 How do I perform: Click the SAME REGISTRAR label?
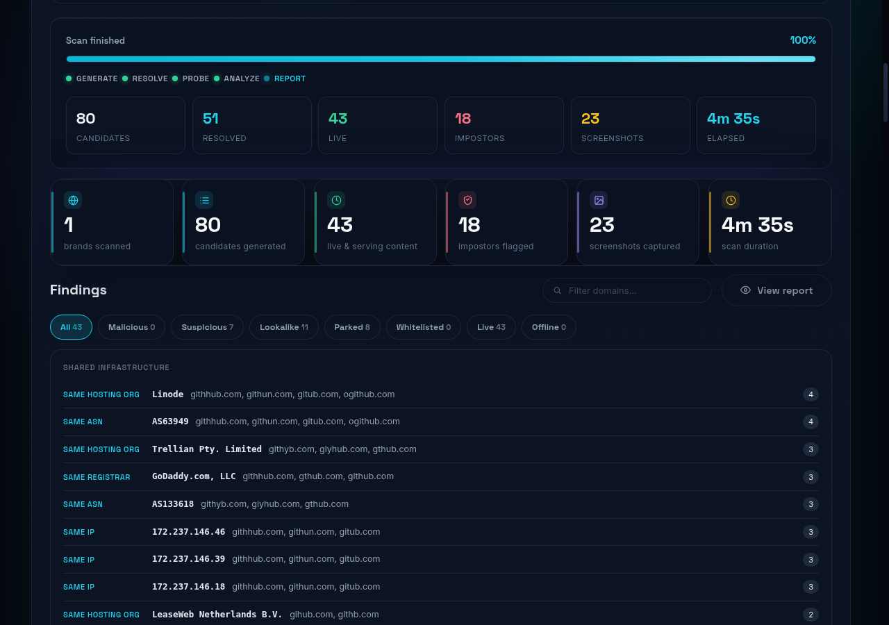tap(97, 477)
